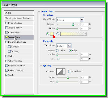Open the Bevel and Emboss settings entry
Screen dimensions: 108x98
pyautogui.click(x=17, y=42)
